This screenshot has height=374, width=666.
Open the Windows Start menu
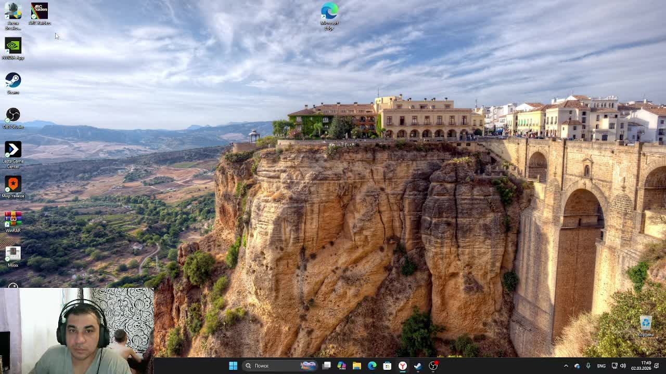233,366
